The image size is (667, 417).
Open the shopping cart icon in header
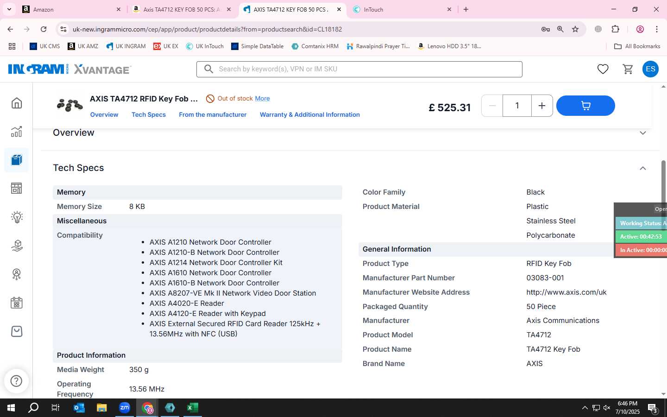click(x=628, y=69)
